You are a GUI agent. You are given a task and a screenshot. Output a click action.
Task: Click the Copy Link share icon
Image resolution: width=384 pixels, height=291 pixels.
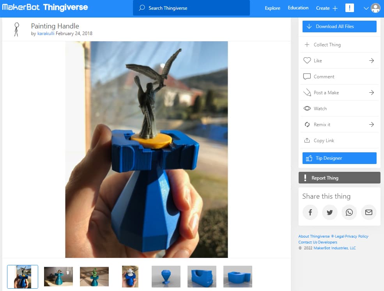(x=307, y=140)
